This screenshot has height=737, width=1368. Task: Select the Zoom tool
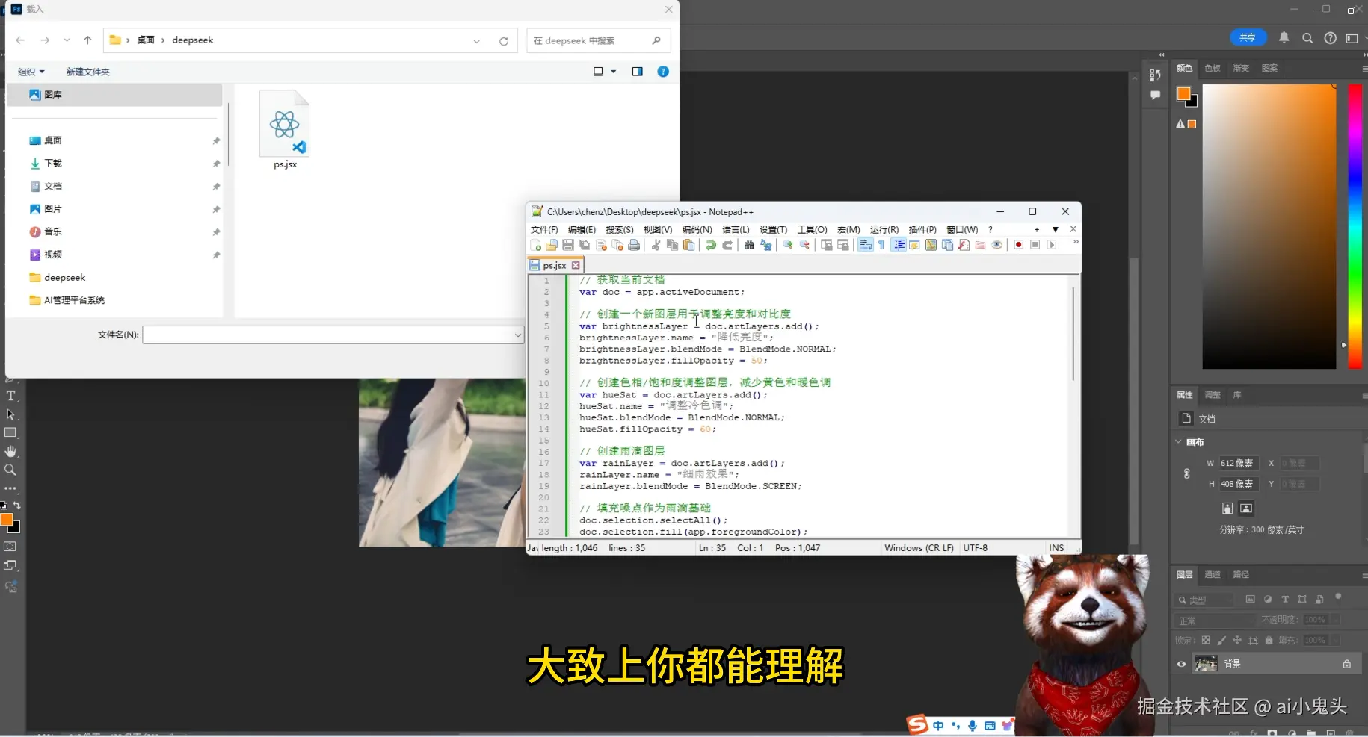[x=11, y=470]
